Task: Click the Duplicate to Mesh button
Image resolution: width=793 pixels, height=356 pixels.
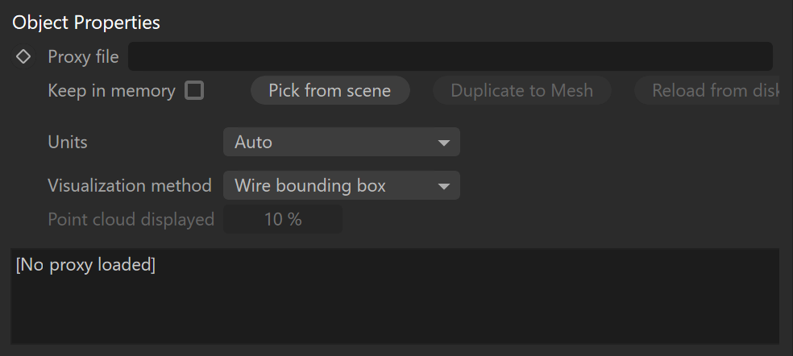Action: point(522,90)
